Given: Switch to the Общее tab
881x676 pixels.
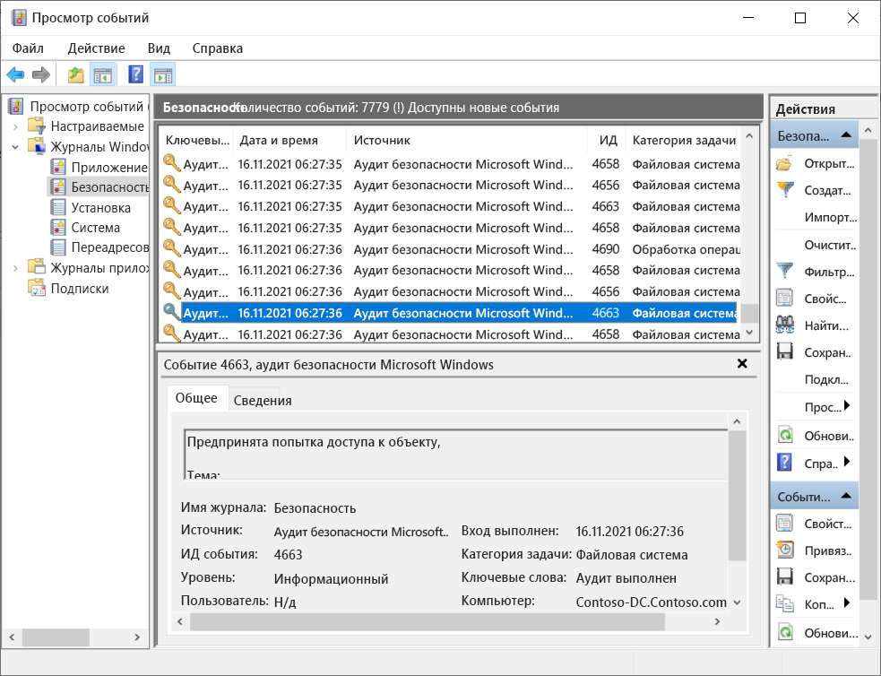Looking at the screenshot, I should (196, 398).
